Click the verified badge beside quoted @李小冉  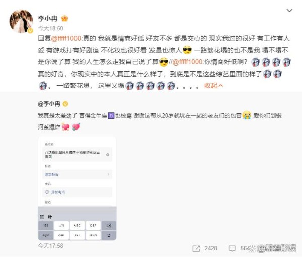coord(65,104)
